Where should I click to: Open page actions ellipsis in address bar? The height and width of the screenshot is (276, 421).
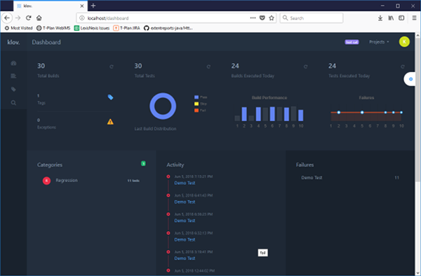pyautogui.click(x=253, y=18)
